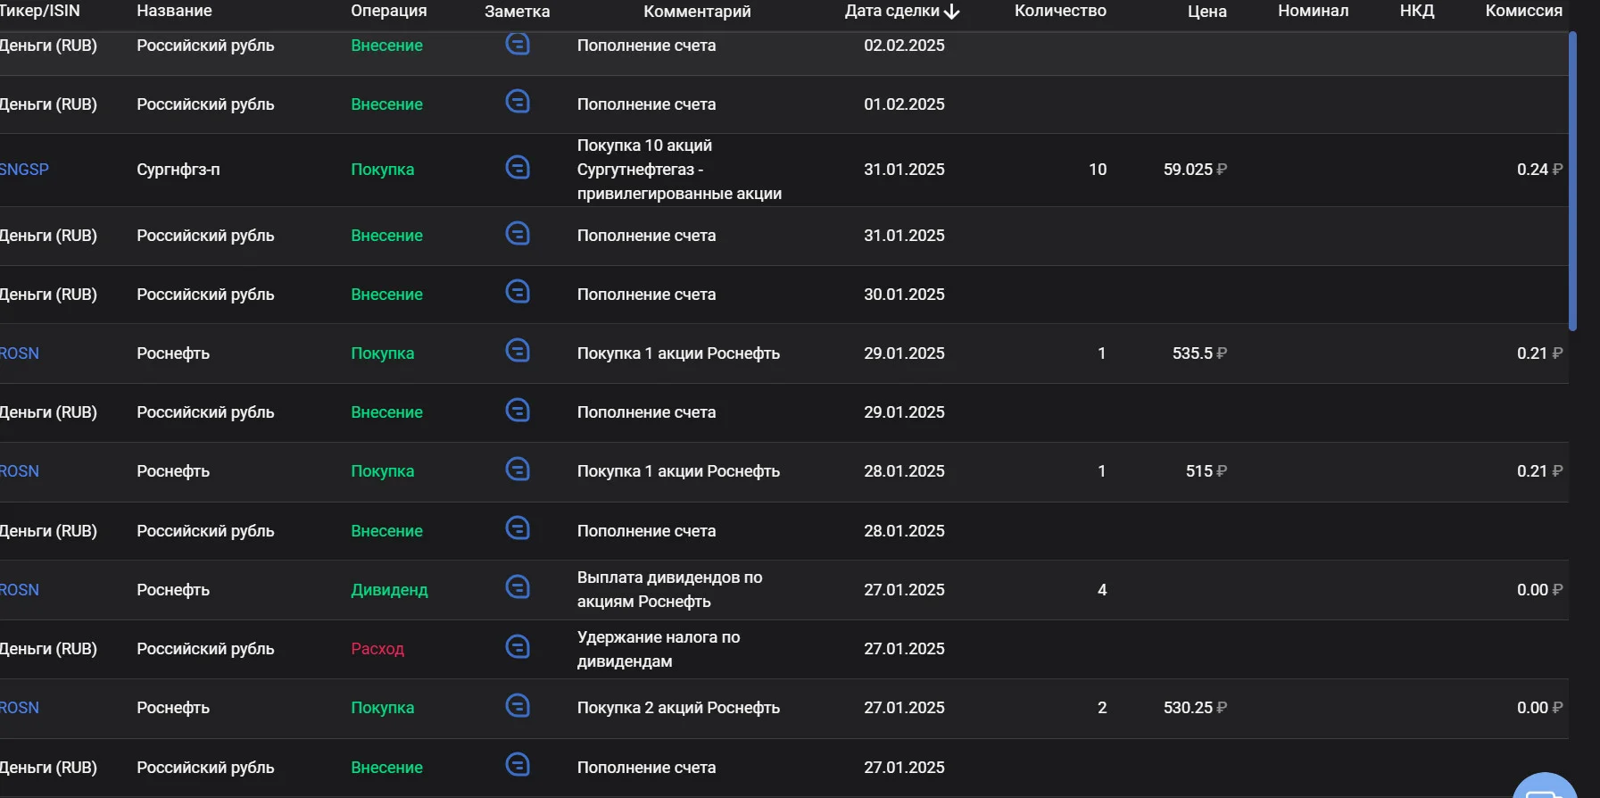Select the Расход operation label
The height and width of the screenshot is (798, 1600).
(x=377, y=649)
